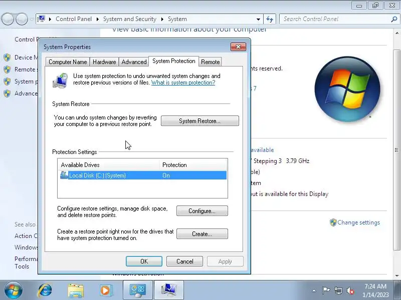Show hidden tray icons arrow
The width and height of the screenshot is (401, 300).
pos(314,290)
